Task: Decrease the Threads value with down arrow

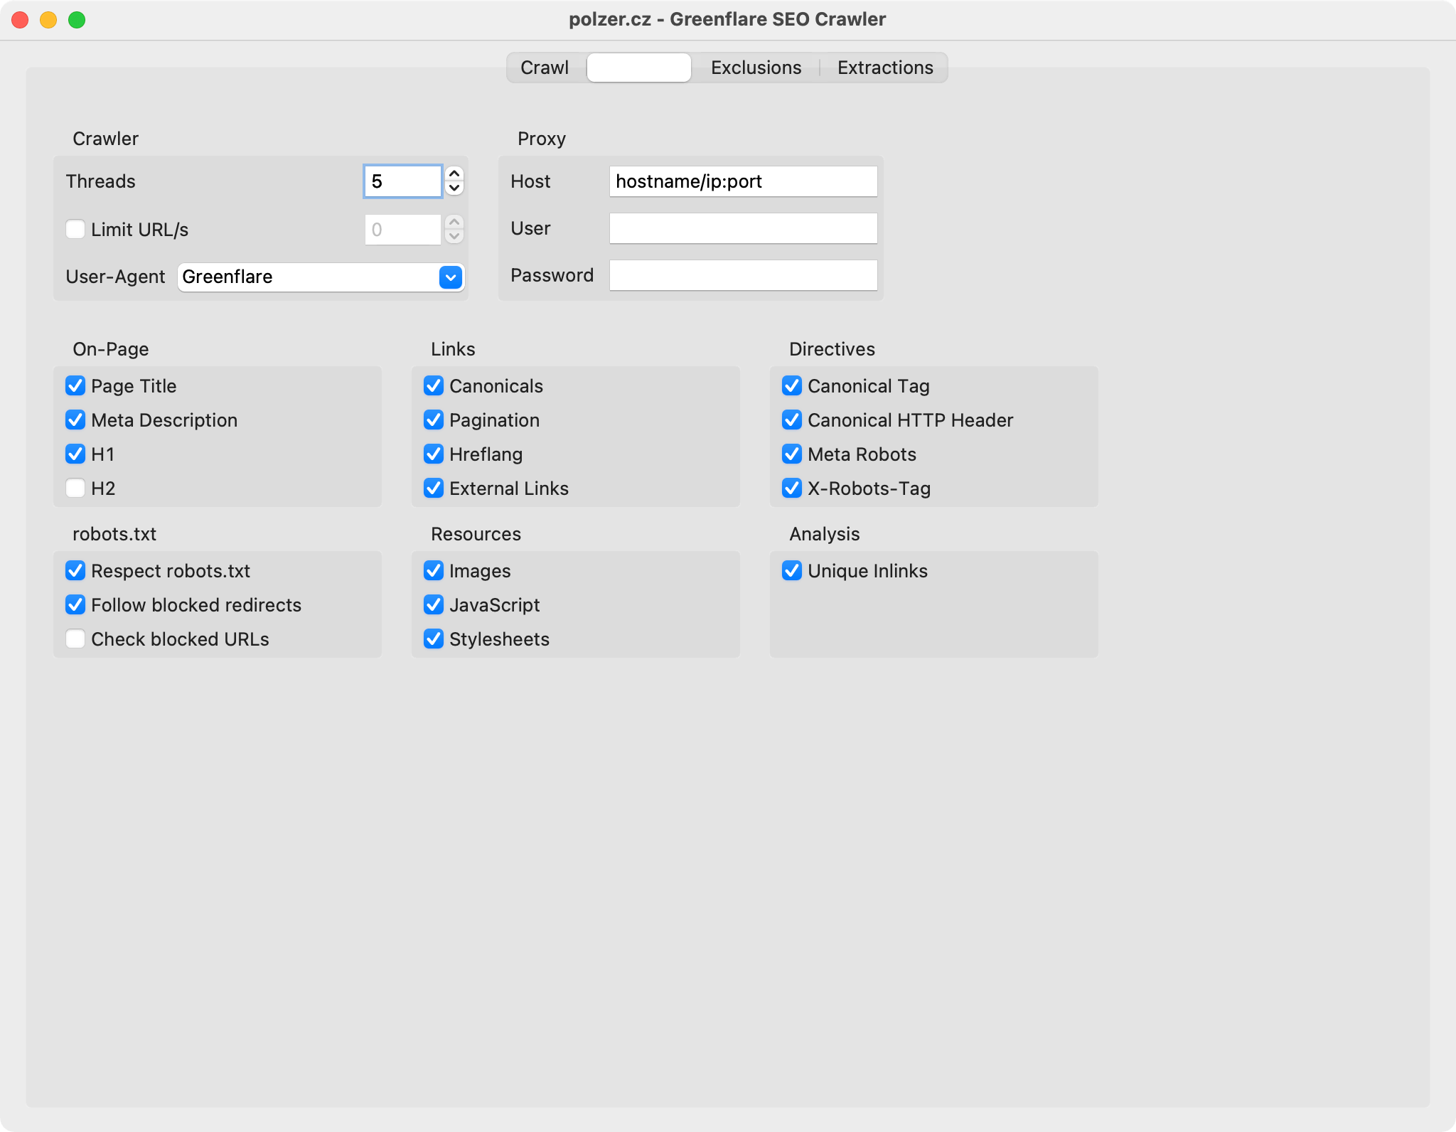Action: coord(454,188)
